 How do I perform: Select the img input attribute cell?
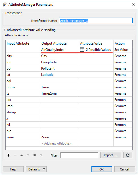tap(23, 106)
